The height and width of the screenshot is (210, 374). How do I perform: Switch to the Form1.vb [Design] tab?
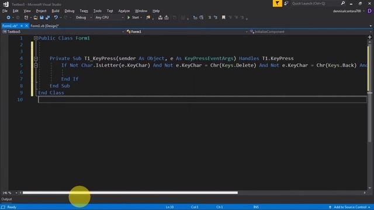44,26
